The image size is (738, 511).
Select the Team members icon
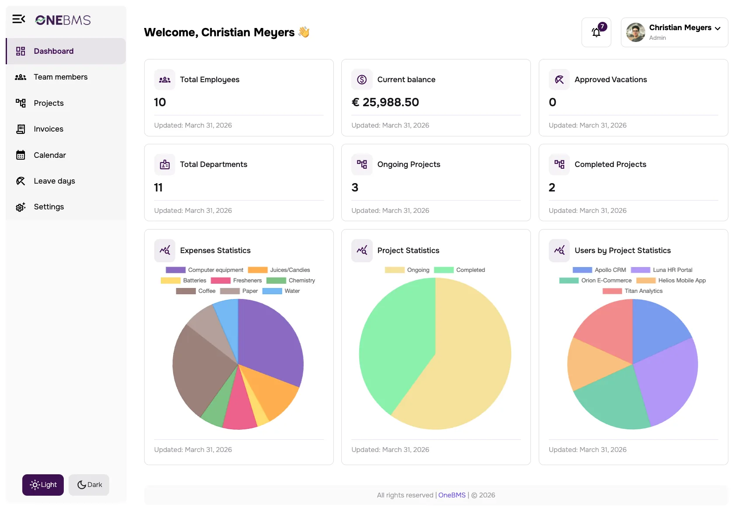[21, 76]
